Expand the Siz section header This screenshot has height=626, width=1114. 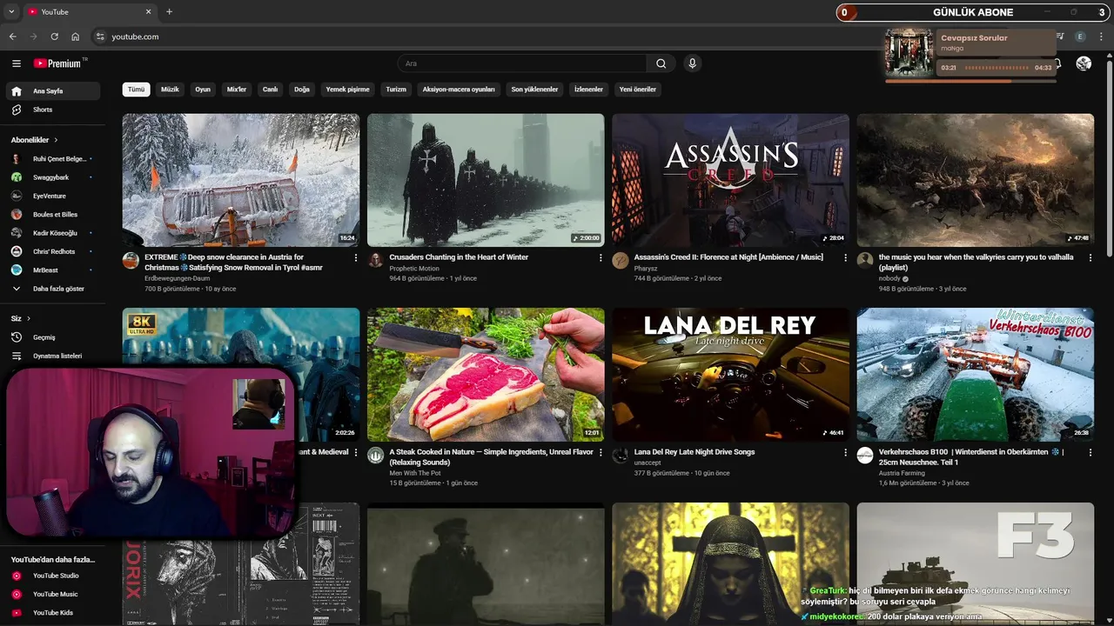point(21,318)
